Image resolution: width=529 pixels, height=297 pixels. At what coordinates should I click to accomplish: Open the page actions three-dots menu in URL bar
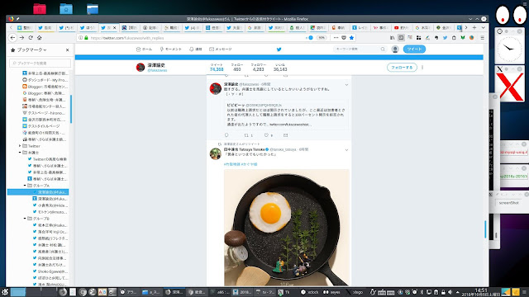click(336, 38)
